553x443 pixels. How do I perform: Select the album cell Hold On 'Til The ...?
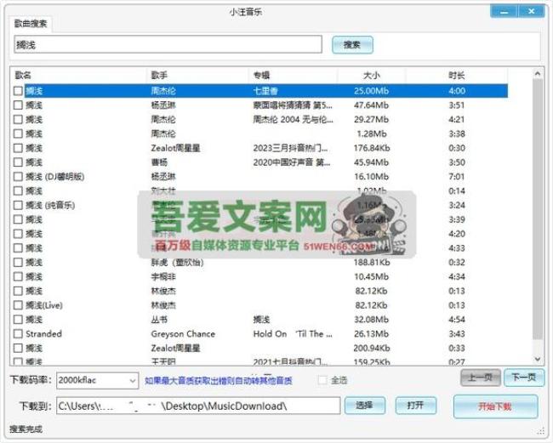pyautogui.click(x=293, y=334)
